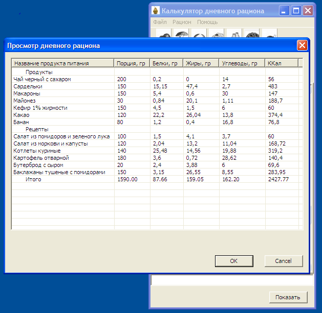
Task: Click the mushroom category icon in calculator toolbar
Action: pyautogui.click(x=181, y=33)
